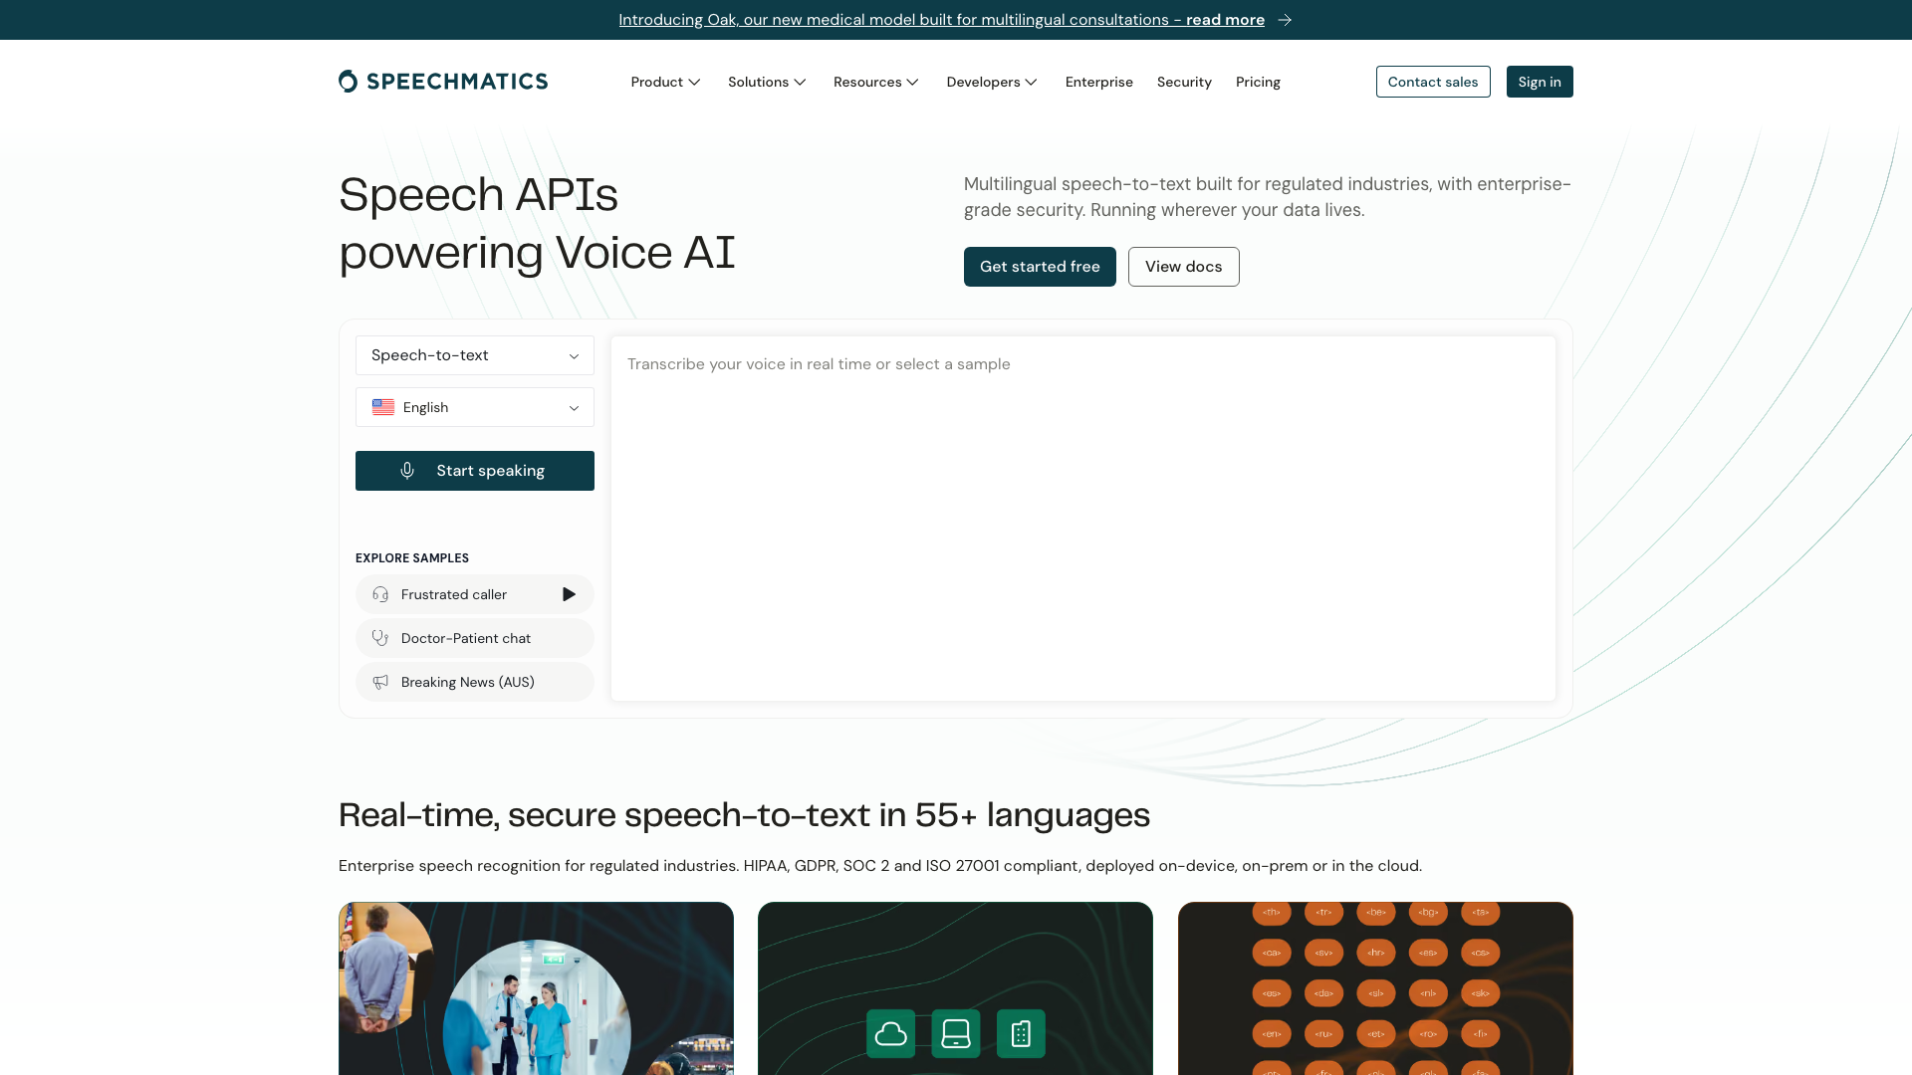Click the microphone icon on Start speaking
Viewport: 1912px width, 1075px height.
click(x=407, y=471)
